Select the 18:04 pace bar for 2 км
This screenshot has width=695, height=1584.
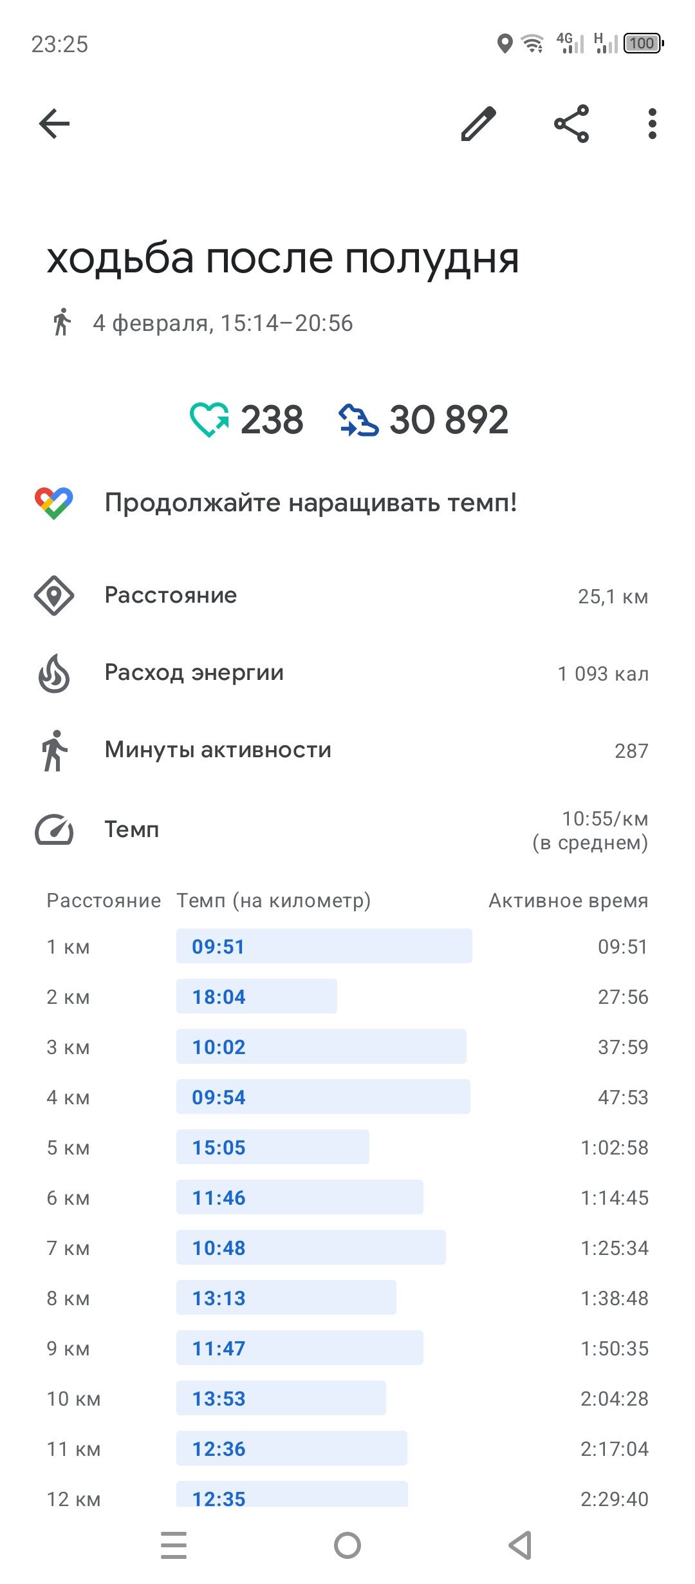257,996
